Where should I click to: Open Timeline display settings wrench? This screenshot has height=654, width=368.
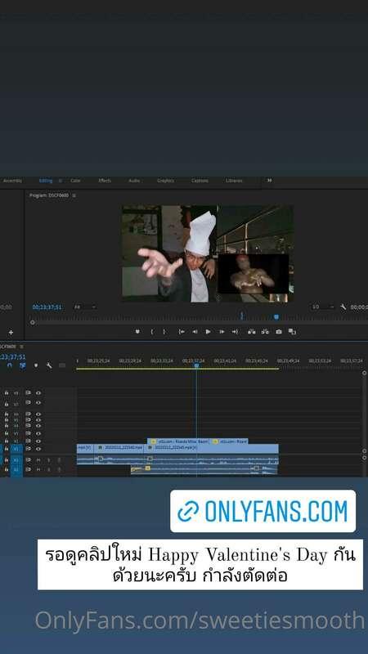click(x=49, y=365)
